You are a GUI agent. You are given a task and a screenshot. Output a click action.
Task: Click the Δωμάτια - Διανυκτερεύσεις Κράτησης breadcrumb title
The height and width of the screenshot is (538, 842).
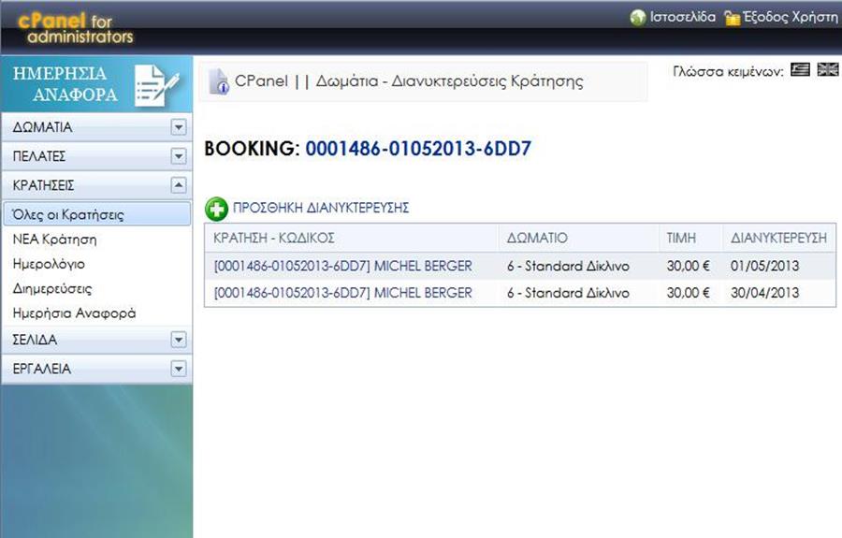coord(449,81)
